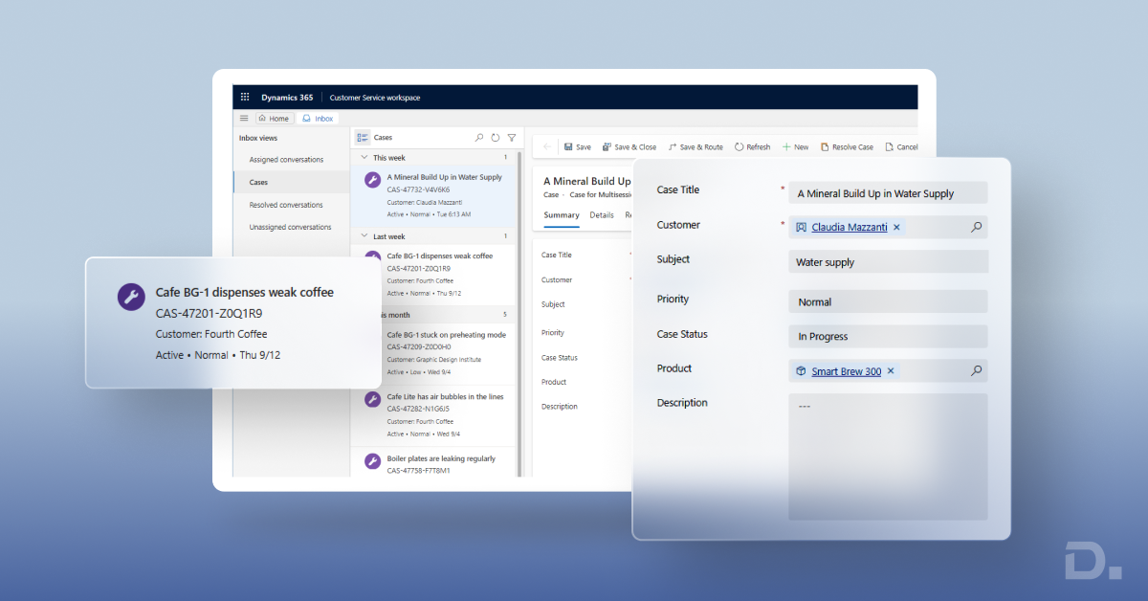Click the hamburger site map icon

click(244, 119)
